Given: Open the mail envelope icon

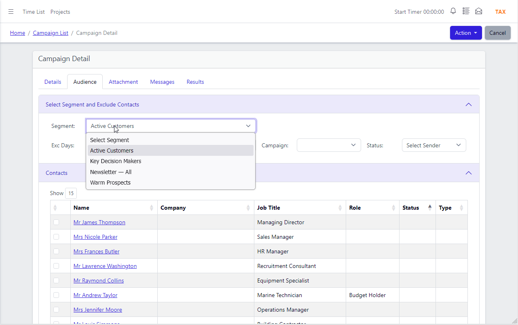Looking at the screenshot, I should pyautogui.click(x=479, y=11).
